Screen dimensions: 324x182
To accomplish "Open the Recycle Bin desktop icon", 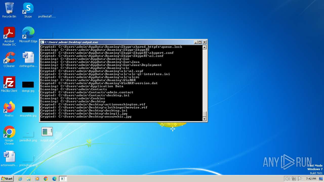I will tap(9, 10).
